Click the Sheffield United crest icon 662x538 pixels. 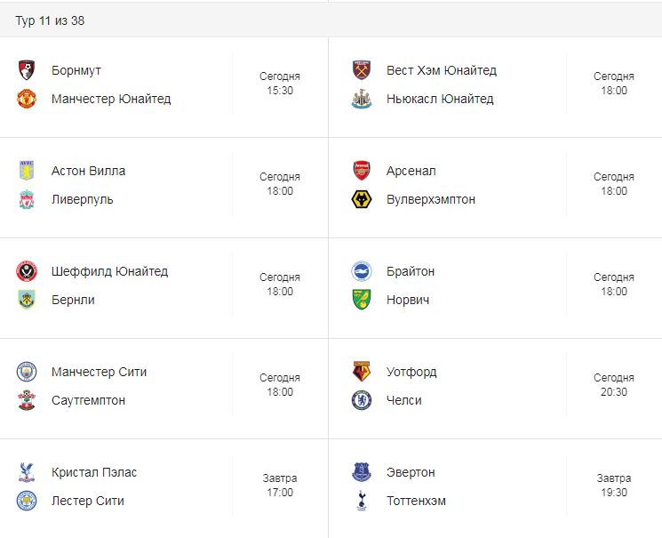(x=27, y=271)
